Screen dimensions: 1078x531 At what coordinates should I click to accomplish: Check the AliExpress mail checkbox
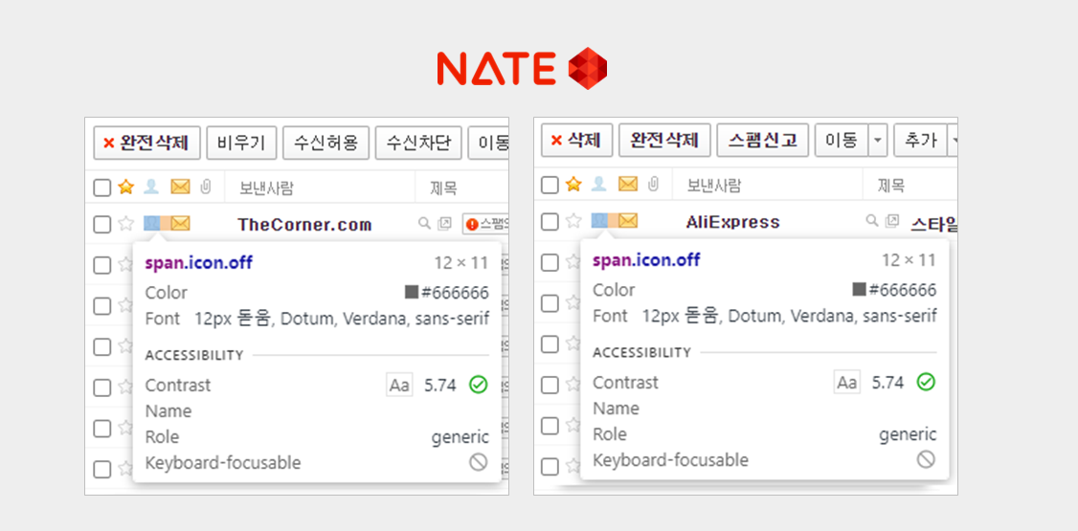[x=550, y=221]
